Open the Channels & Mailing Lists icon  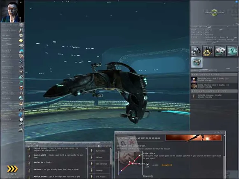(x=21, y=93)
